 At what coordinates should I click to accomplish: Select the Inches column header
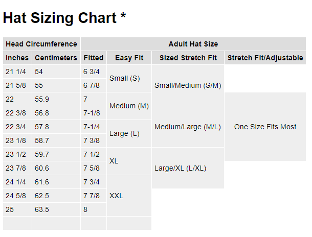(17, 58)
